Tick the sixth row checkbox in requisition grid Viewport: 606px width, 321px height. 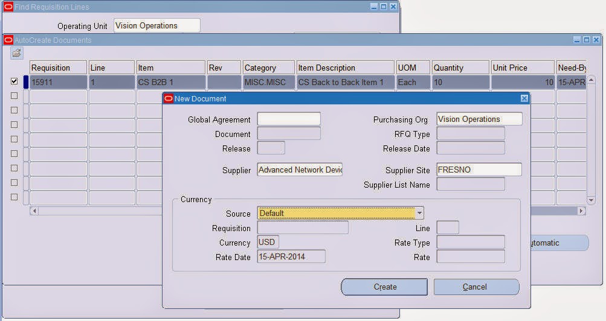click(15, 153)
